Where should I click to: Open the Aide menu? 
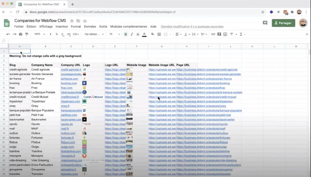tap(153, 27)
